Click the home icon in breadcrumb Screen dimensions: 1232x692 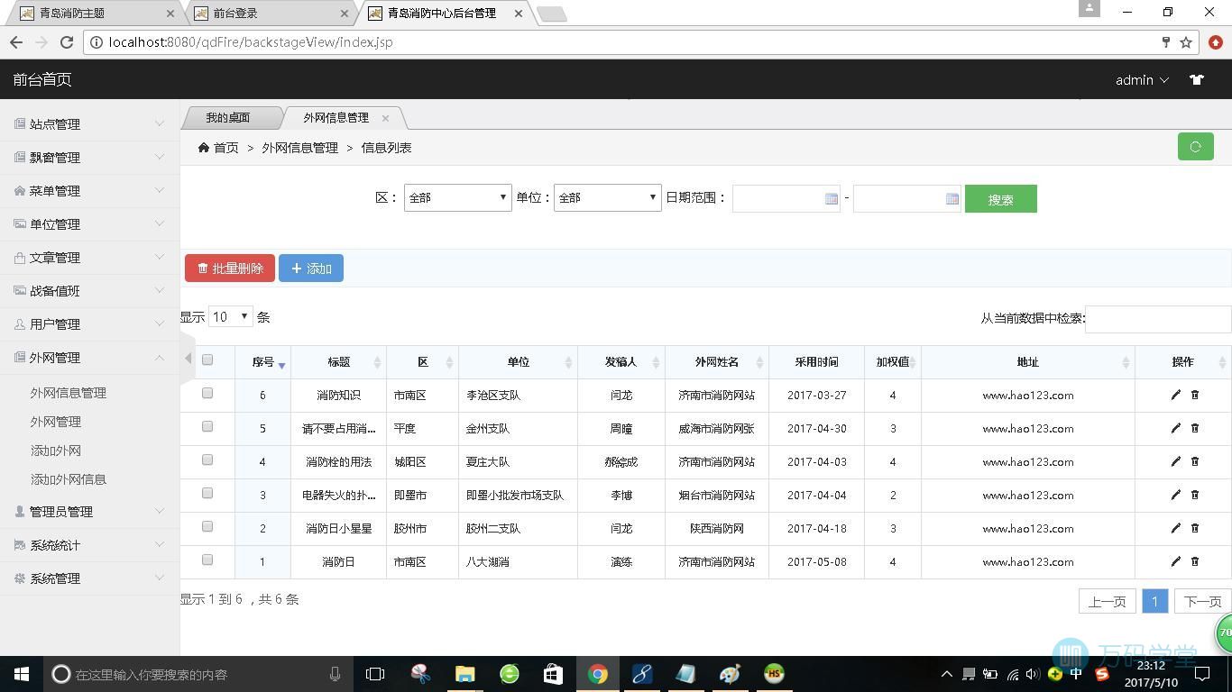tap(204, 148)
